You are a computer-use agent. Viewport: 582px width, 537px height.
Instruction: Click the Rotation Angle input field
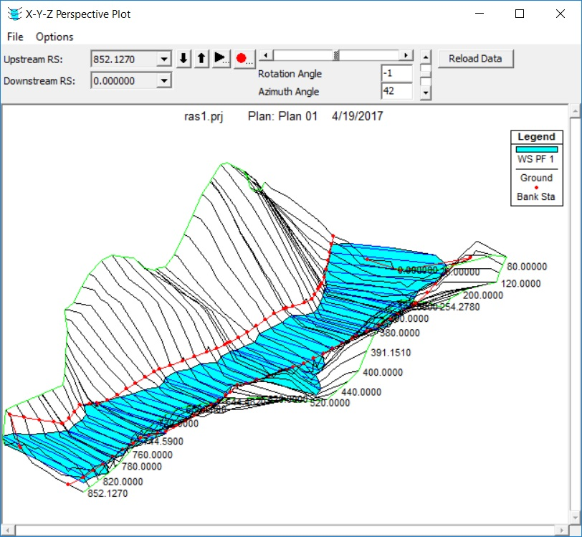[x=396, y=73]
